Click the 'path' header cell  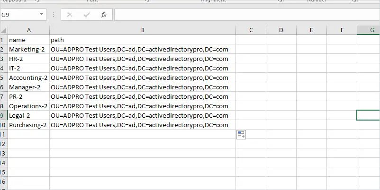pos(143,40)
